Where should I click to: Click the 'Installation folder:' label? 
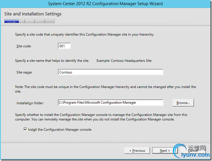tap(30, 103)
